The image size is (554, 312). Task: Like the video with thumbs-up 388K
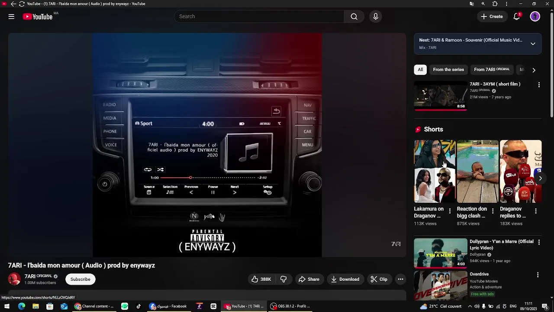pos(261,279)
